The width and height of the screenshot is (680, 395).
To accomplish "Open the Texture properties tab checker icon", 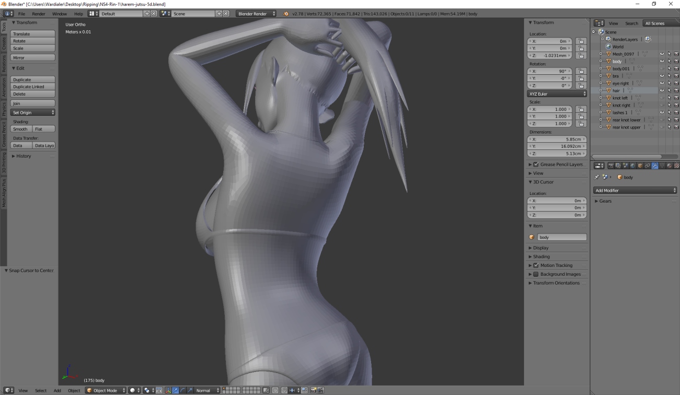I will point(677,165).
